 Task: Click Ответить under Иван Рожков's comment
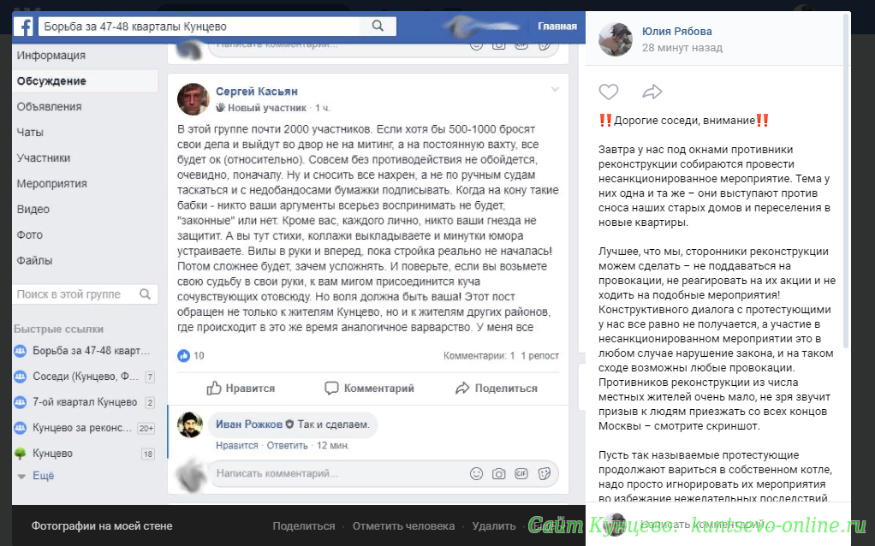tap(287, 446)
